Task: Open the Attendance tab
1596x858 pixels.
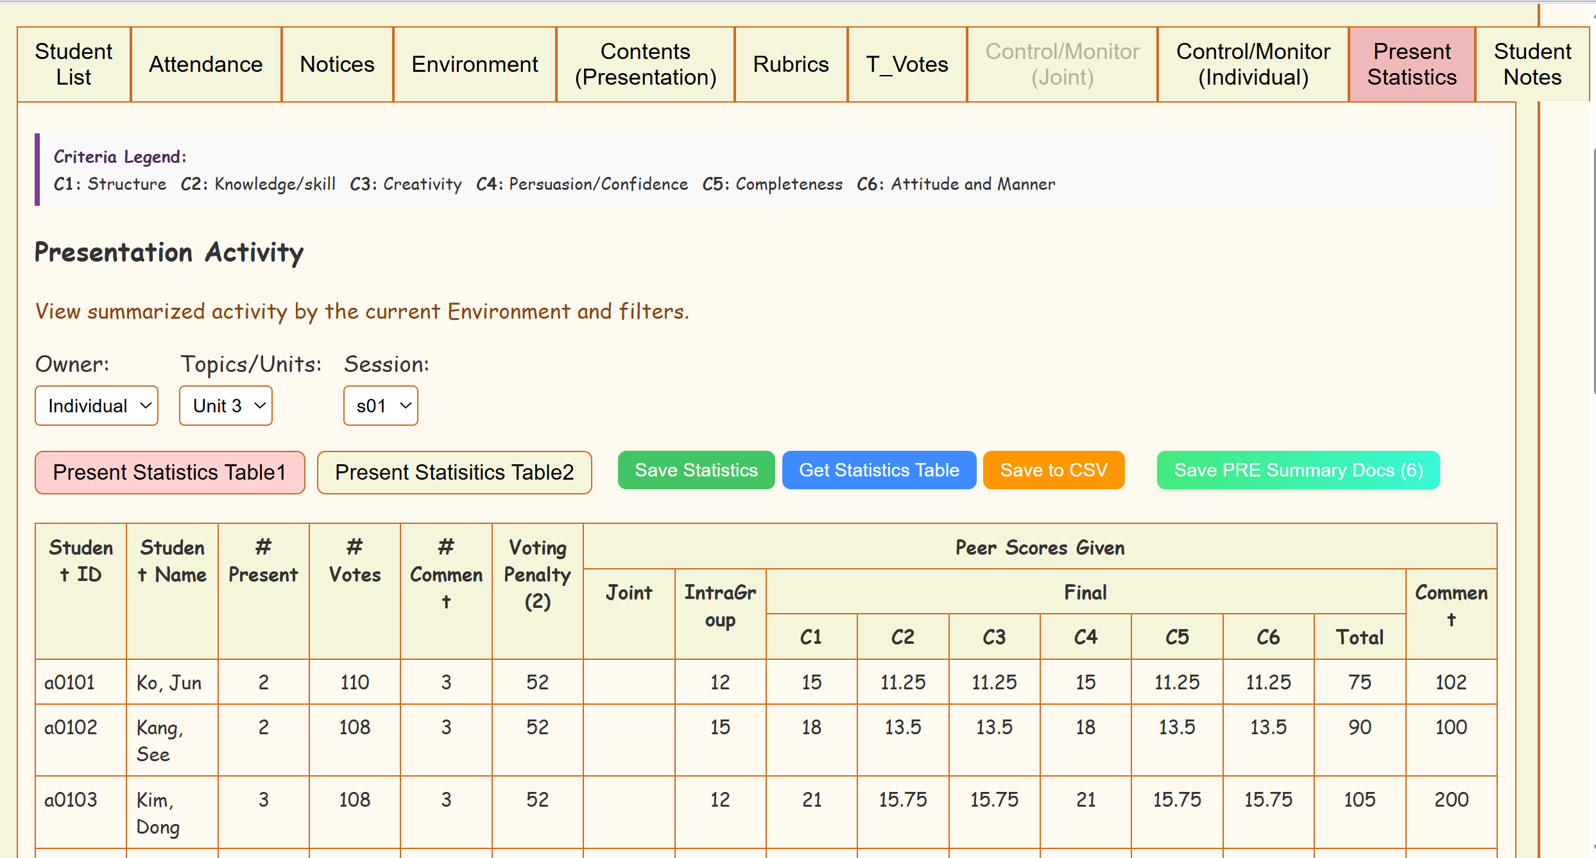Action: tap(206, 64)
